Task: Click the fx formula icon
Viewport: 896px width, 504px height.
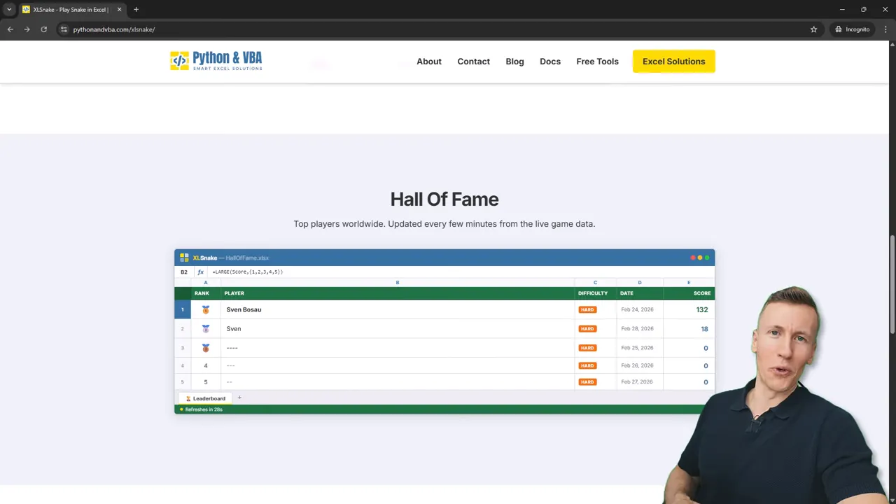Action: coord(200,272)
